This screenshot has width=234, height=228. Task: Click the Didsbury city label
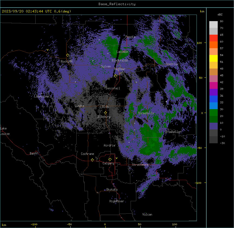click(x=104, y=117)
